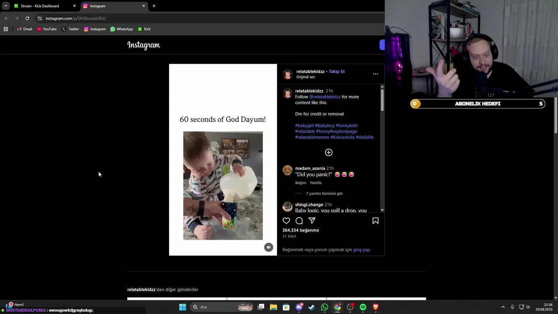Go back with the browser back arrow
This screenshot has height=314, width=558.
click(x=6, y=18)
